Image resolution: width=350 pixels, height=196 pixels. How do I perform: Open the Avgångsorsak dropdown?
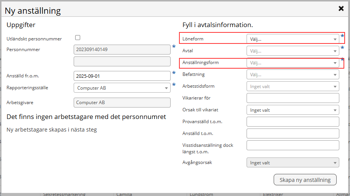coord(292,163)
